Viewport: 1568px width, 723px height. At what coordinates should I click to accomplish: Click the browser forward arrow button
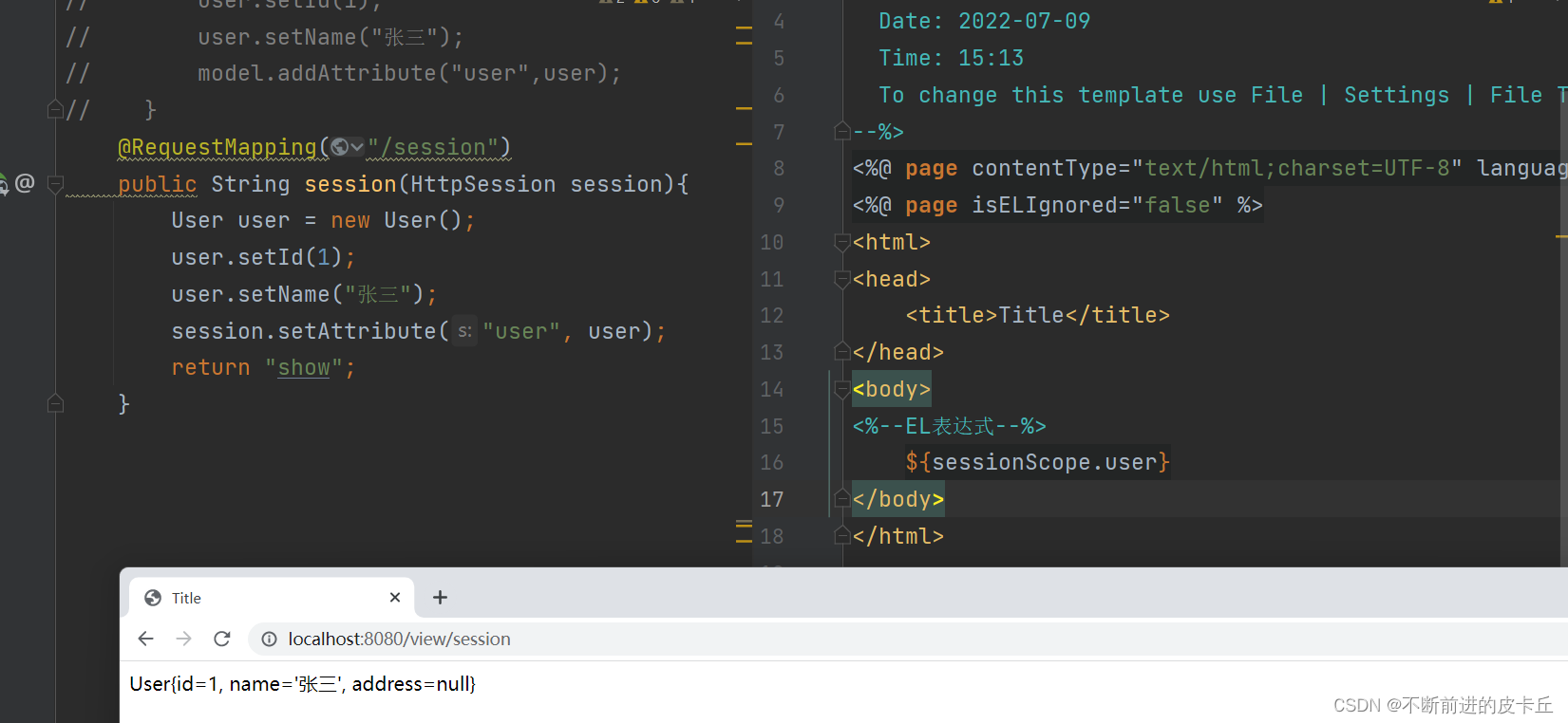click(183, 639)
